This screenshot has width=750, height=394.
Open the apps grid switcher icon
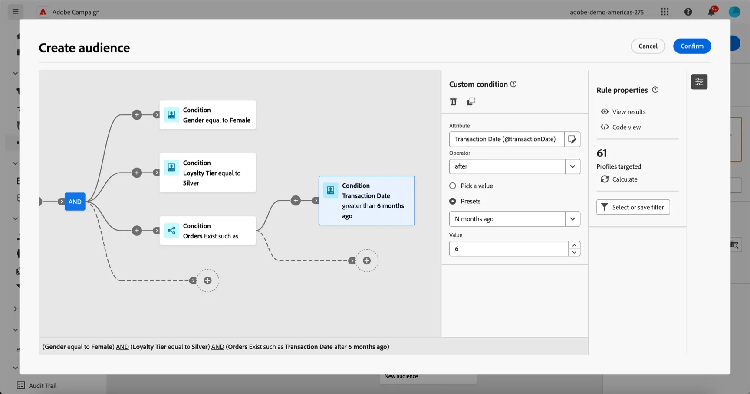click(665, 12)
